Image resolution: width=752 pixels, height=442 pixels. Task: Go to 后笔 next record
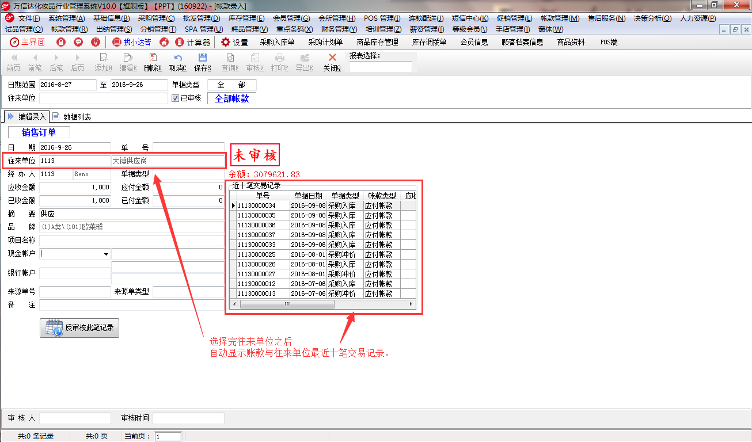[x=56, y=62]
